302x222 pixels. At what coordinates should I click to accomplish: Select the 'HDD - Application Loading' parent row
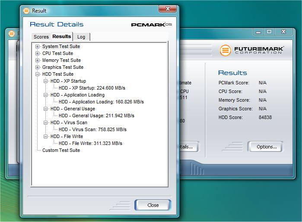click(77, 95)
